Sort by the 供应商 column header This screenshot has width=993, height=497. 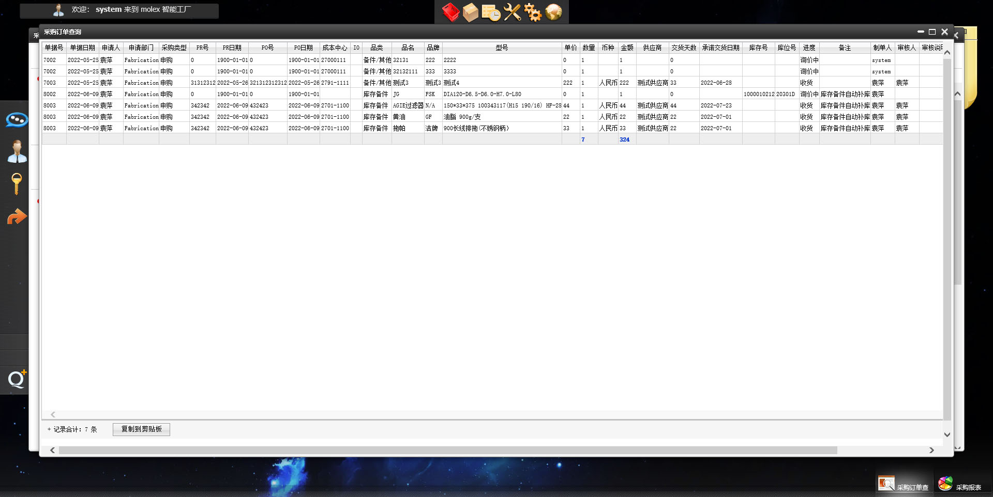pos(652,48)
